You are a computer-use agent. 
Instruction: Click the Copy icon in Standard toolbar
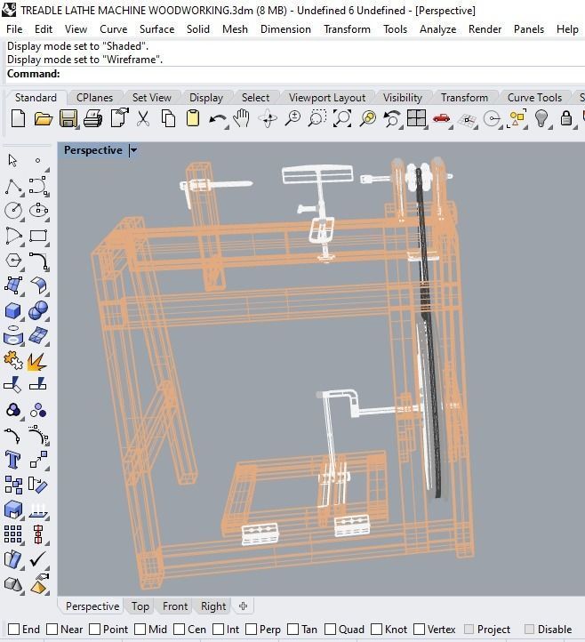(x=168, y=119)
